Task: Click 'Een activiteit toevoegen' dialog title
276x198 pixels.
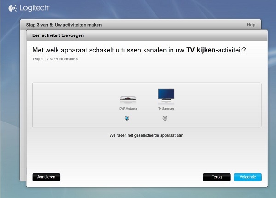Action: [x=58, y=35]
